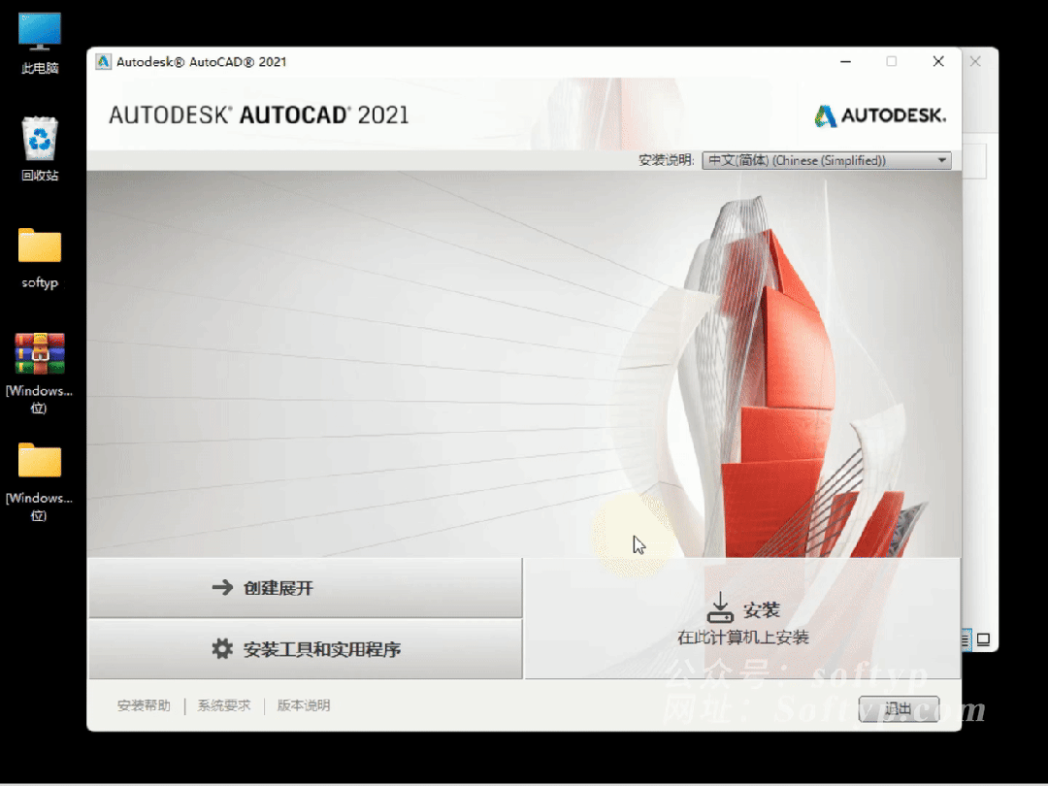1048x786 pixels.
Task: Click the 退出 button
Action: pyautogui.click(x=899, y=708)
